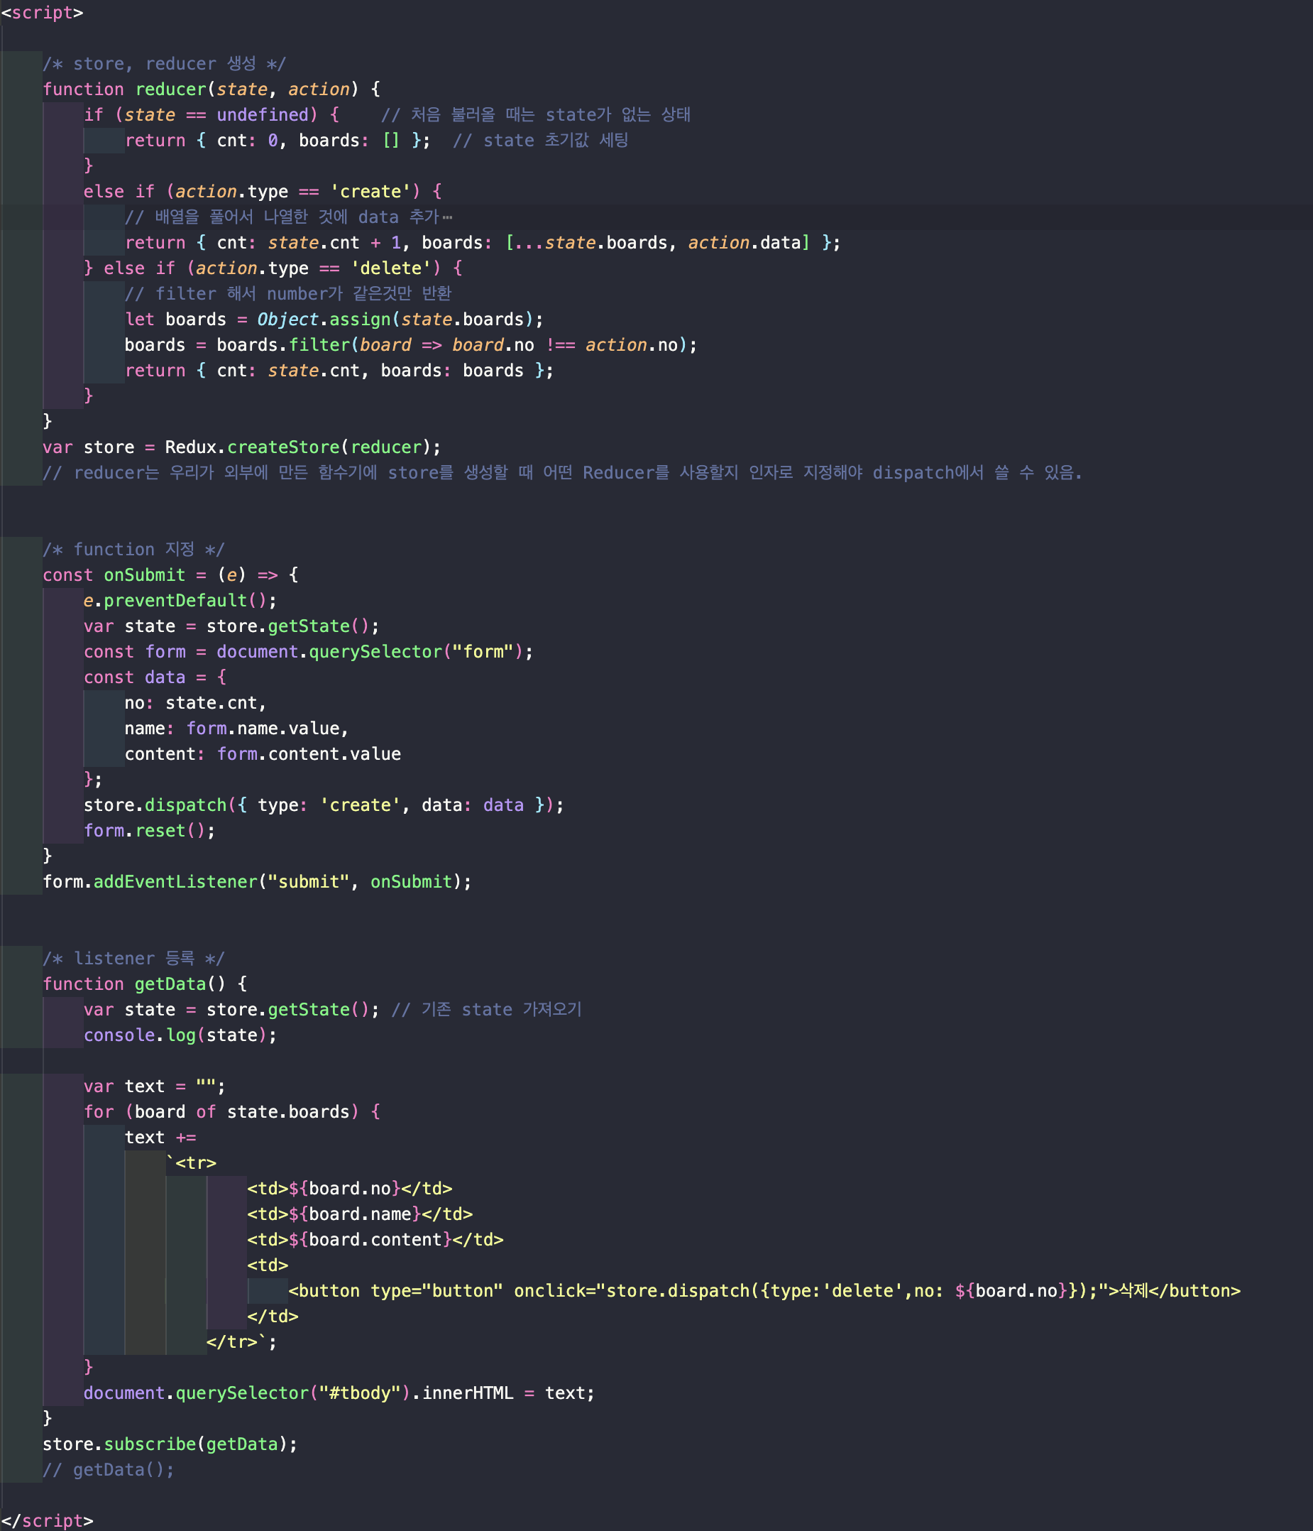
Task: Click the opening <script> tag
Action: pos(42,13)
